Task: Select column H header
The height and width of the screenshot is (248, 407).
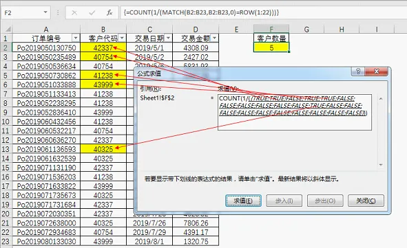Action: [342, 30]
